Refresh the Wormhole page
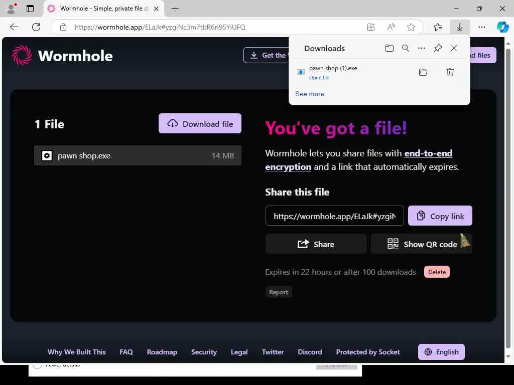This screenshot has width=514, height=385. (36, 27)
